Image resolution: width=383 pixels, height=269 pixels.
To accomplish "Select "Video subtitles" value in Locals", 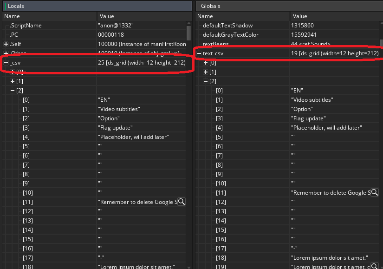I will tap(119, 109).
